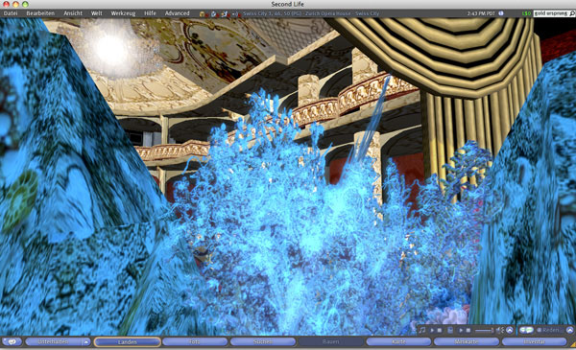Screen dimensions: 576x350
Task: Click the no-voice icon left of location text
Action: click(x=236, y=14)
